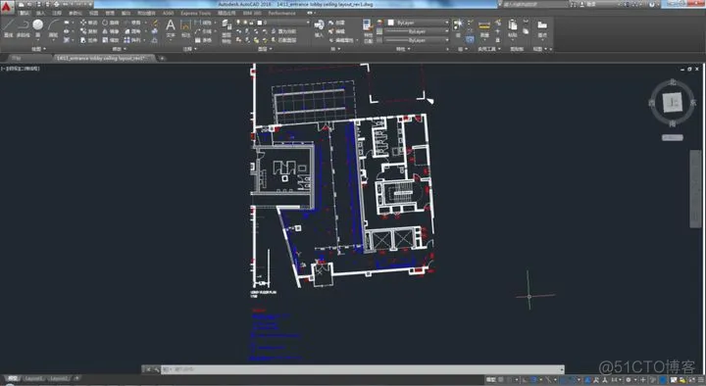Switch to the Performance ribbon tab

(x=281, y=13)
